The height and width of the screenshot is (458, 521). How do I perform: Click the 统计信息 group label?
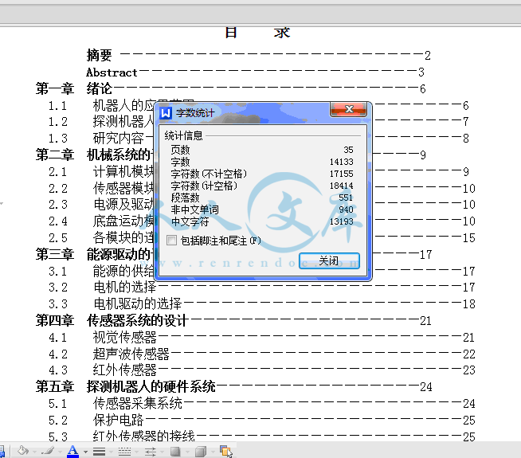click(183, 135)
